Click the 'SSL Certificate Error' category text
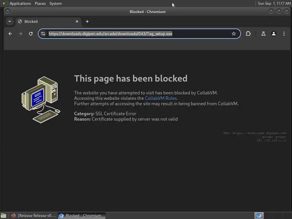292x219 pixels. pos(116,113)
